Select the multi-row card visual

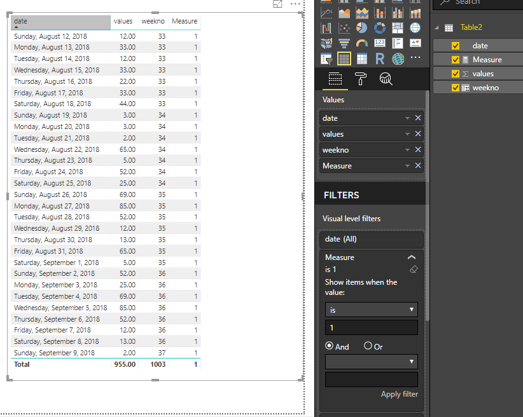tap(397, 43)
